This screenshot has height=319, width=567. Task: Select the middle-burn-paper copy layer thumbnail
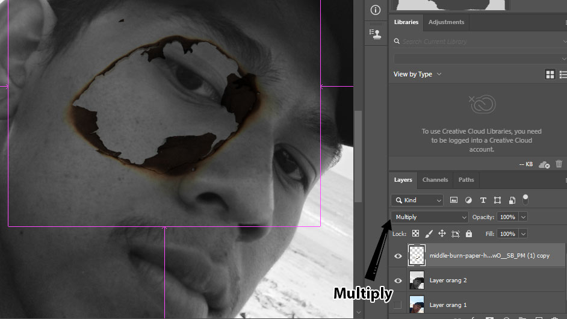point(417,256)
